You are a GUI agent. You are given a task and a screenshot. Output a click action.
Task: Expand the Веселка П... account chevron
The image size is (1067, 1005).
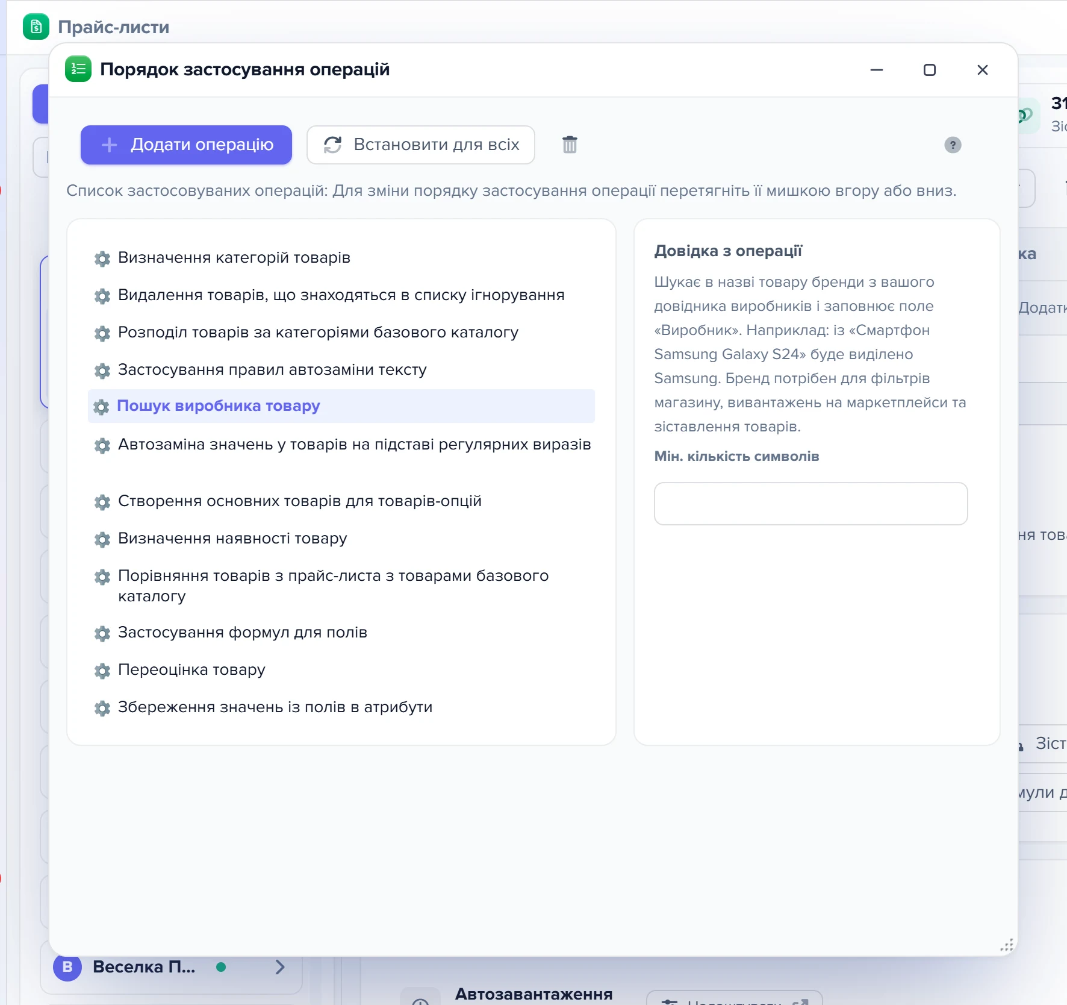280,967
